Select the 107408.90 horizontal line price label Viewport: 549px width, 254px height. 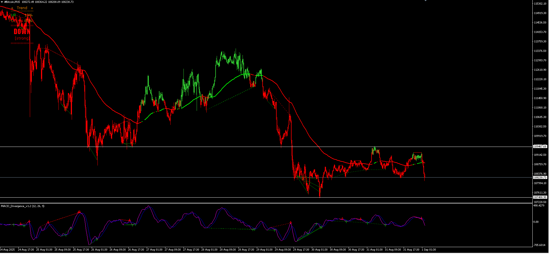click(540, 197)
